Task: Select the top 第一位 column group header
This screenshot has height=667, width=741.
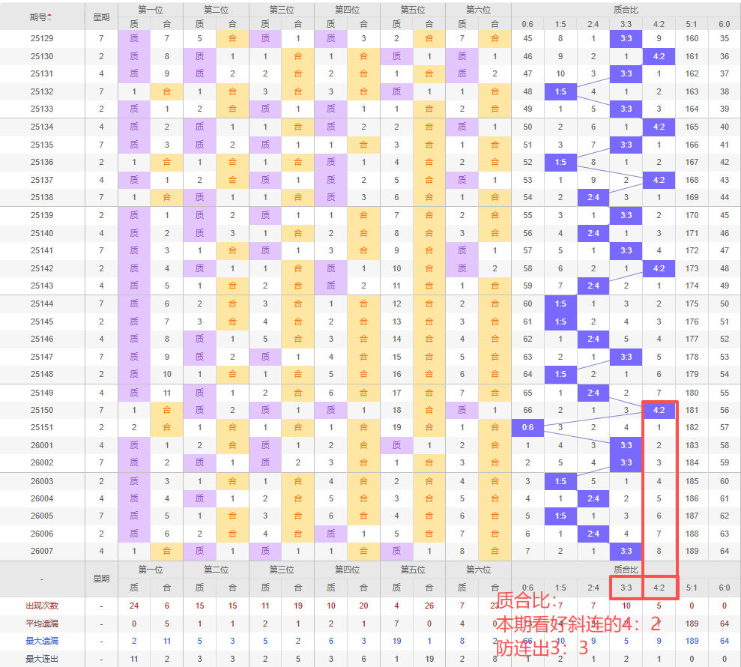Action: click(x=150, y=10)
